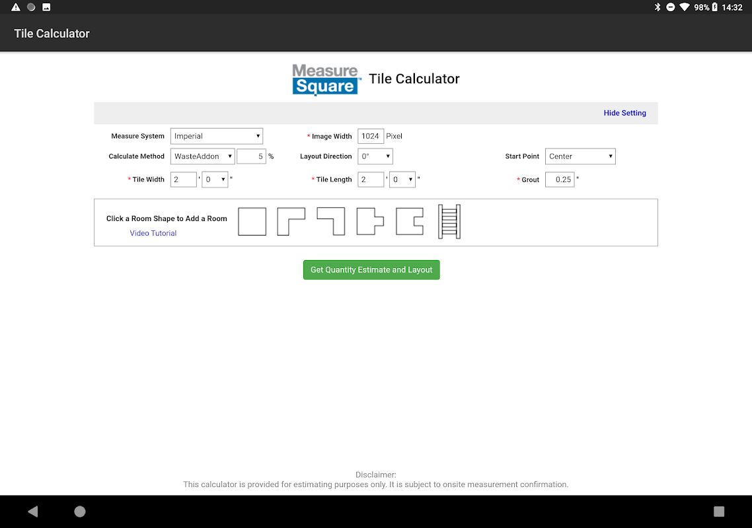Tap the recent apps square icon
752x528 pixels.
click(x=719, y=511)
